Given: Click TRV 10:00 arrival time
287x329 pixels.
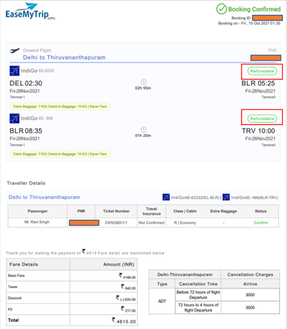Looking at the screenshot, I should click(x=258, y=130).
